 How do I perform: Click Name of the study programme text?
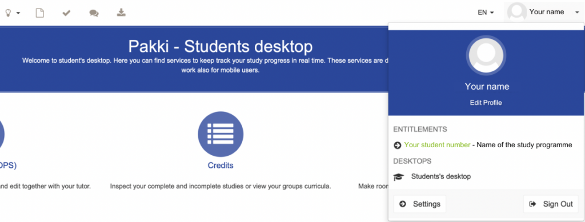524,145
